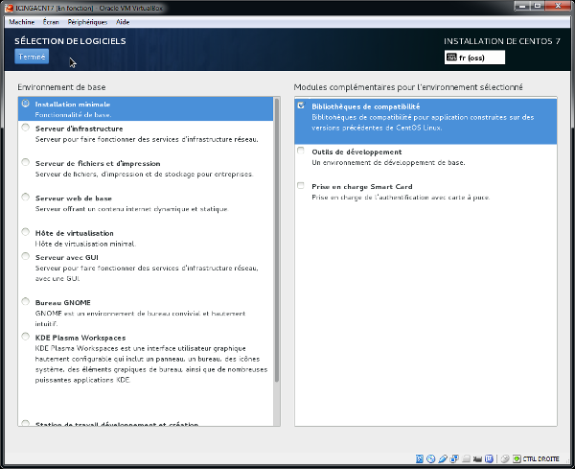Choose Bureau GNOME environment
Image resolution: width=575 pixels, height=469 pixels.
(x=25, y=301)
